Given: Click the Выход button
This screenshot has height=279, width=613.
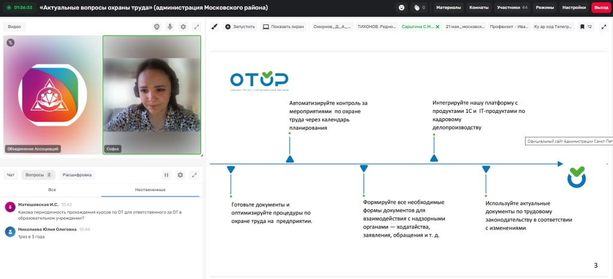Looking at the screenshot, I should click(601, 7).
